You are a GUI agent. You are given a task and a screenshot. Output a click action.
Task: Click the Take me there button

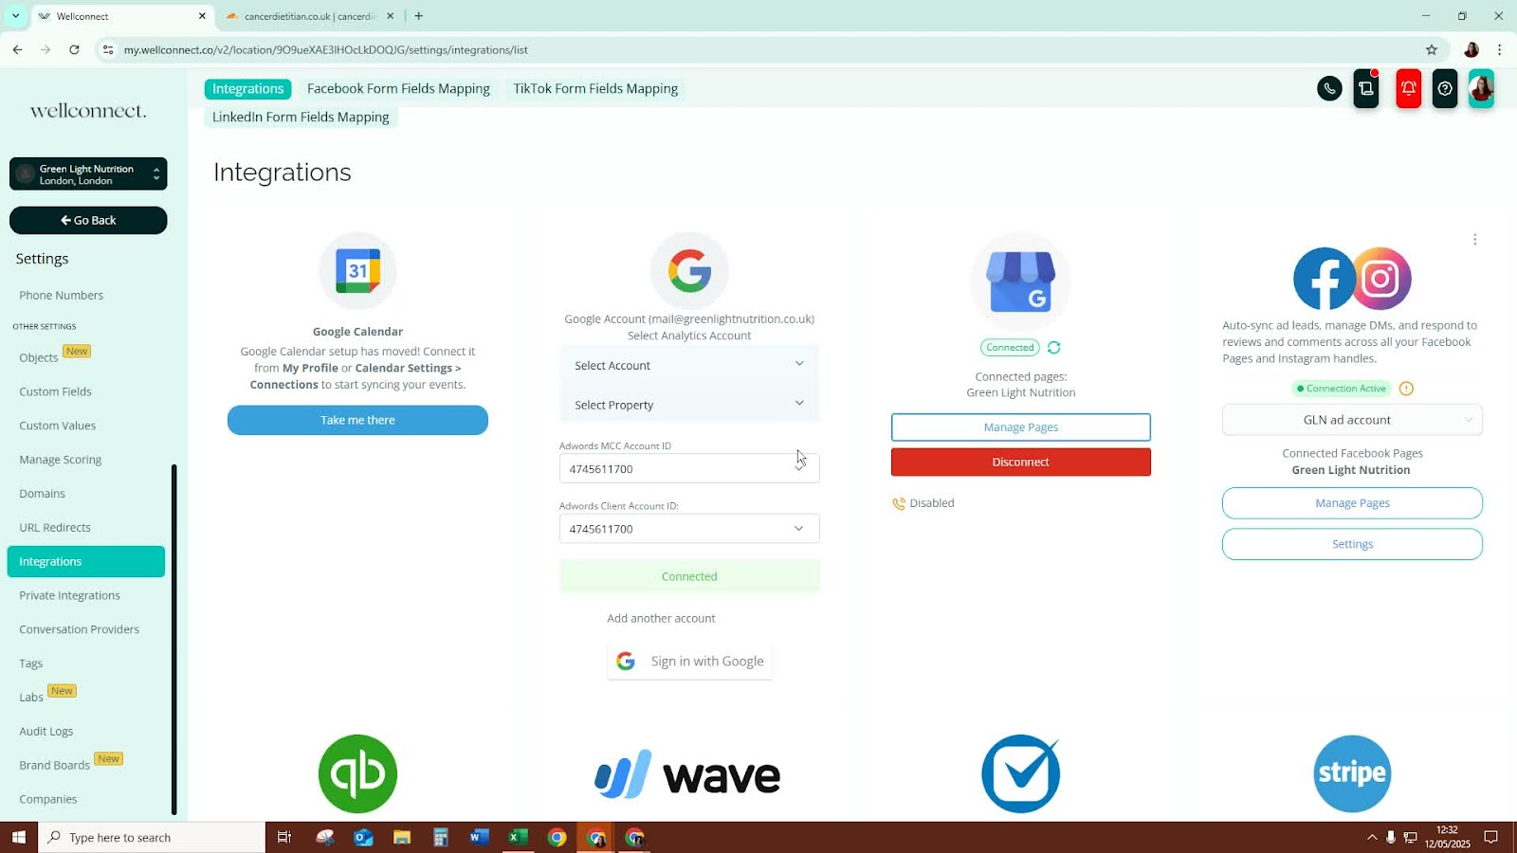tap(357, 420)
